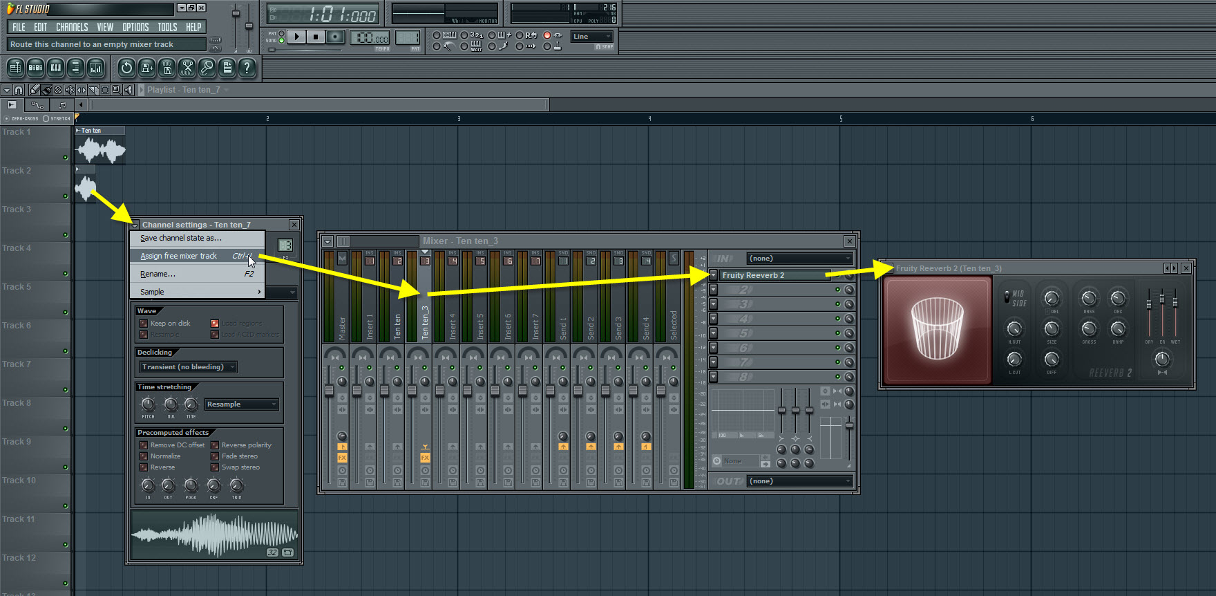Screen dimensions: 1216x596
Task: Enable Reverse polarity checkbox
Action: tap(215, 445)
